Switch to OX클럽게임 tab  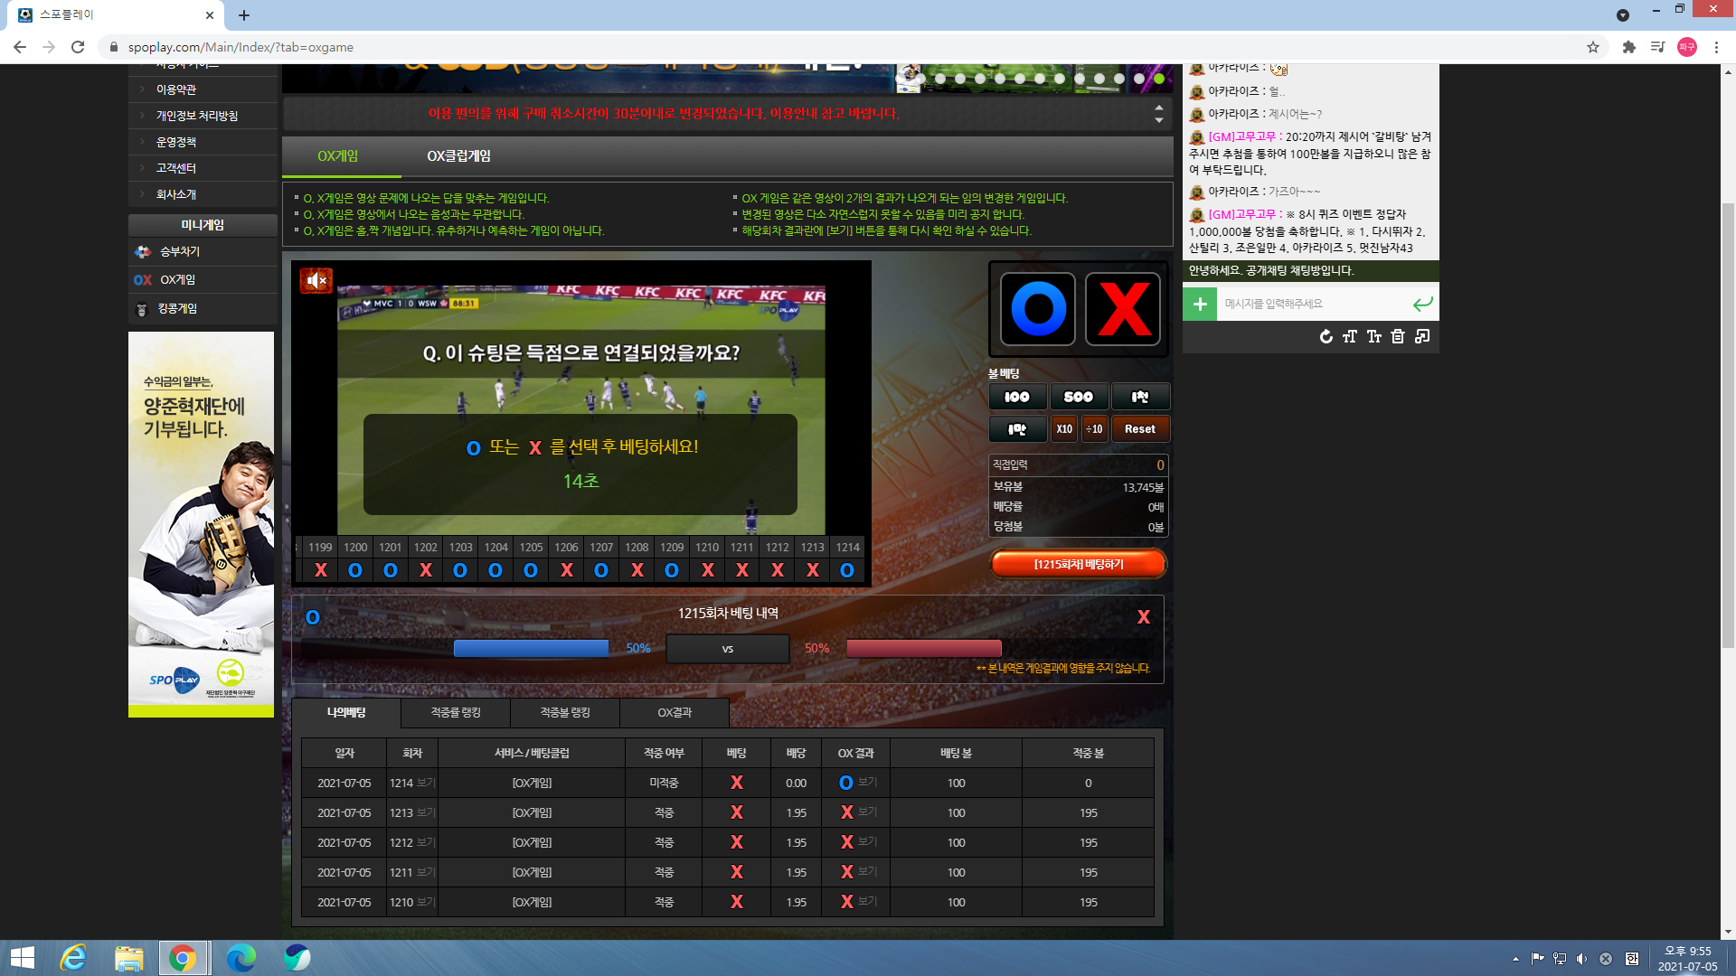point(458,156)
